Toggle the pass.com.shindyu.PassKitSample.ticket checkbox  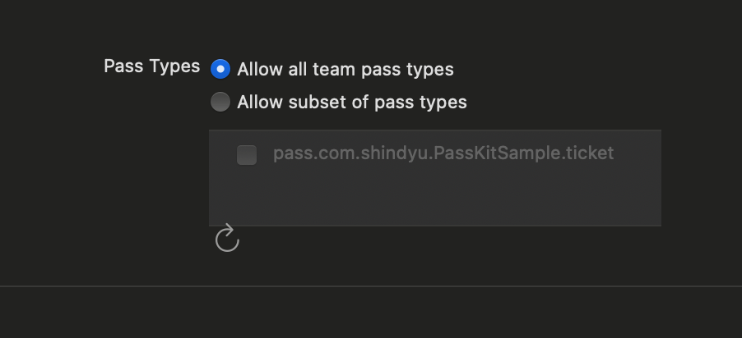[x=247, y=154]
